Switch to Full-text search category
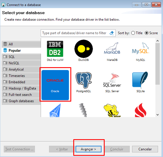The height and width of the screenshot is (157, 163). click(21, 95)
